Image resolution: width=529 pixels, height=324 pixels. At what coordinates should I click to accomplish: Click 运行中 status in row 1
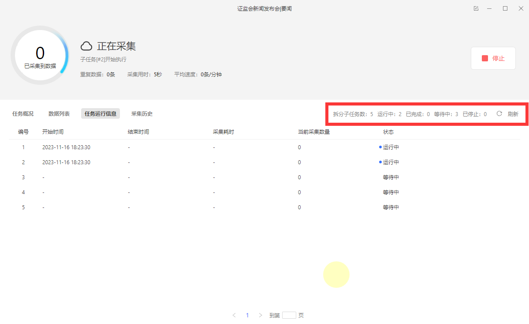(391, 147)
